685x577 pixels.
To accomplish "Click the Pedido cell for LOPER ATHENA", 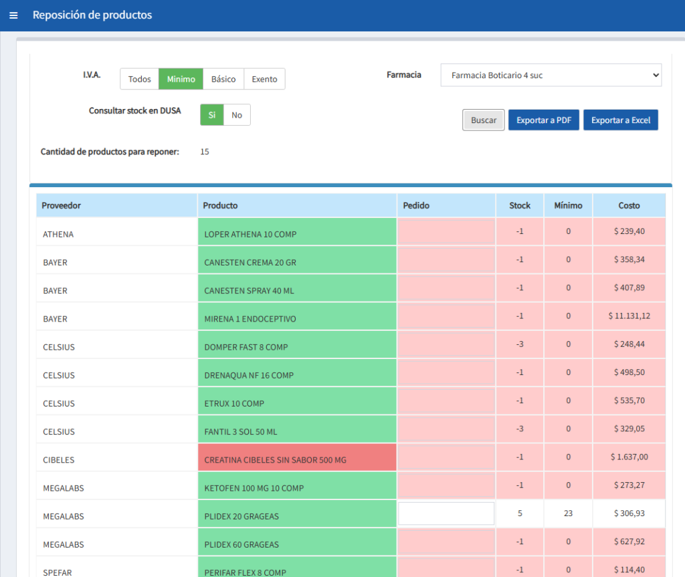I will 446,233.
